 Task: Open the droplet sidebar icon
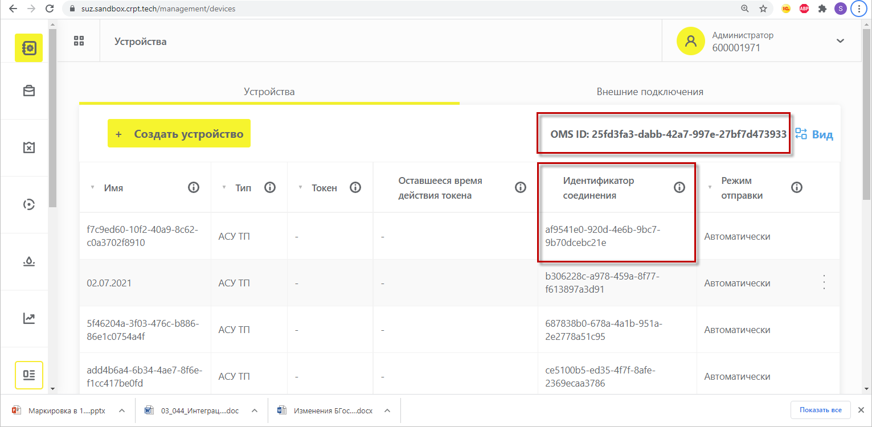point(28,262)
